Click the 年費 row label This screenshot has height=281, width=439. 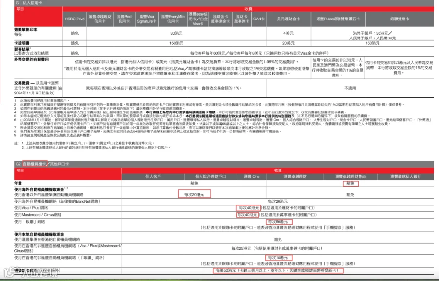18,183
